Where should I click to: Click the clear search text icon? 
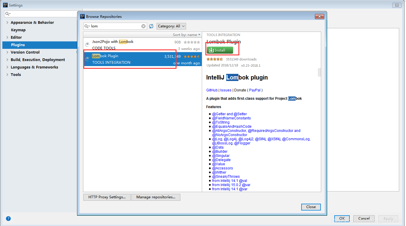143,26
